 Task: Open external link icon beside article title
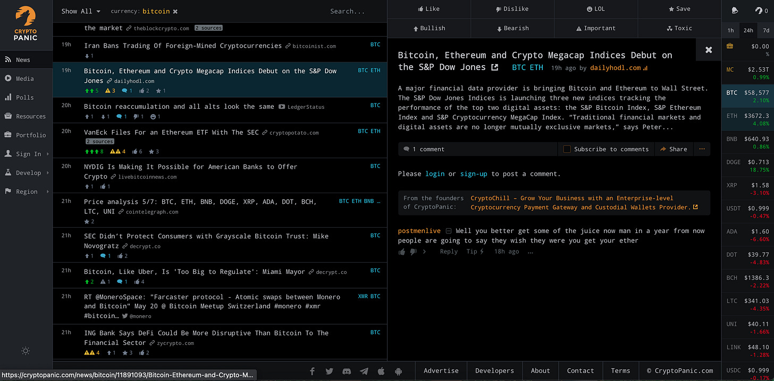[495, 67]
